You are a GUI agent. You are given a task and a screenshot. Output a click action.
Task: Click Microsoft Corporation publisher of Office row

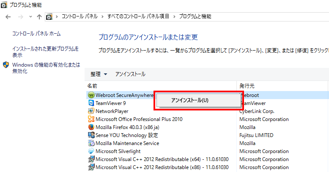[264, 119]
